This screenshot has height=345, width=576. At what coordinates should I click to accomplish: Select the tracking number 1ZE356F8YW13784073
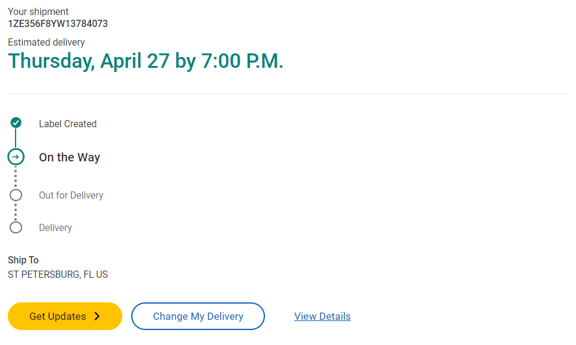[58, 24]
